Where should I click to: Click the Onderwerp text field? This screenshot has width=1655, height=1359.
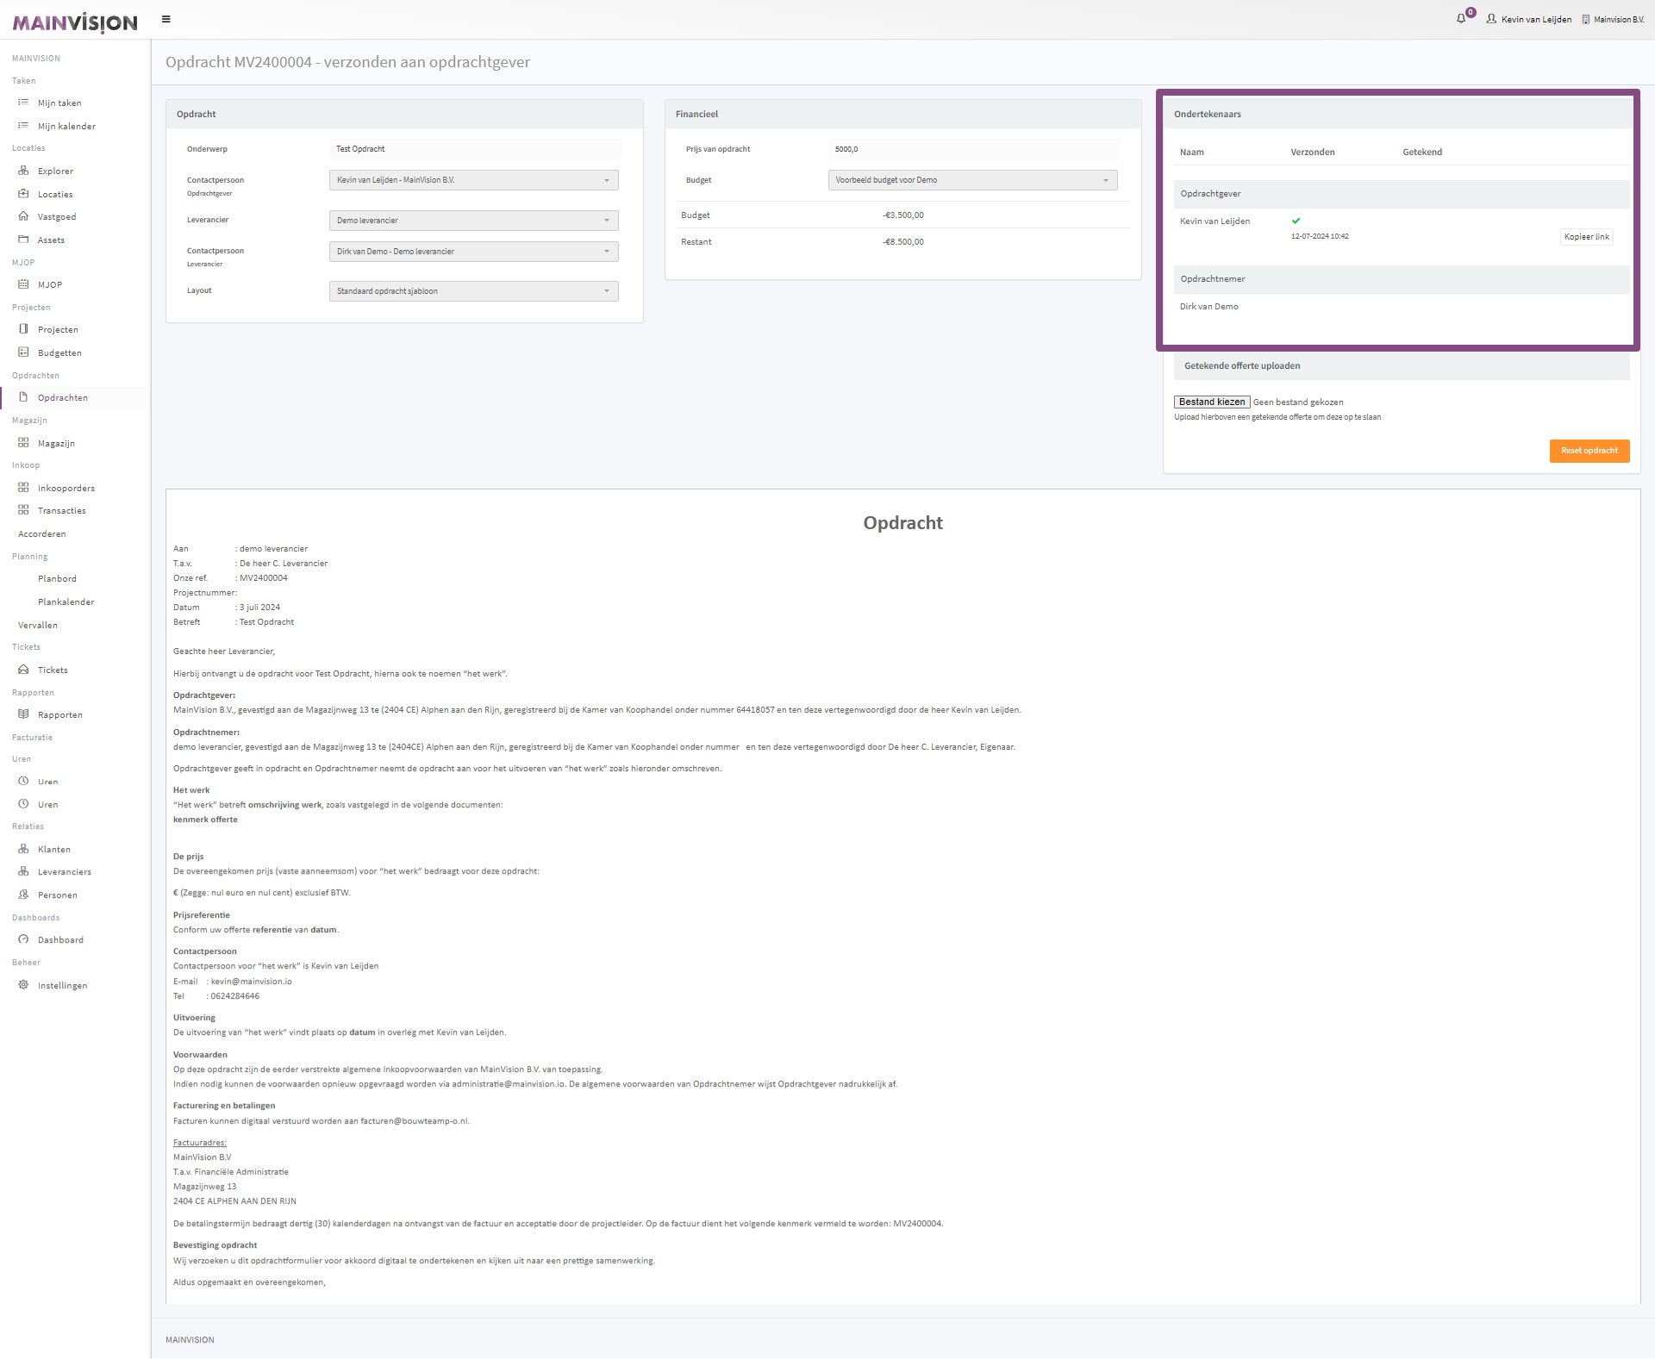[475, 149]
